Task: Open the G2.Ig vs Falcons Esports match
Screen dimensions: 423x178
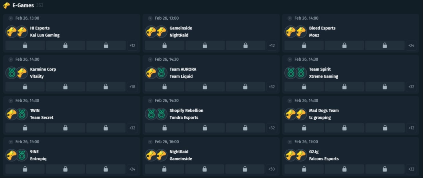Action: [x=324, y=155]
